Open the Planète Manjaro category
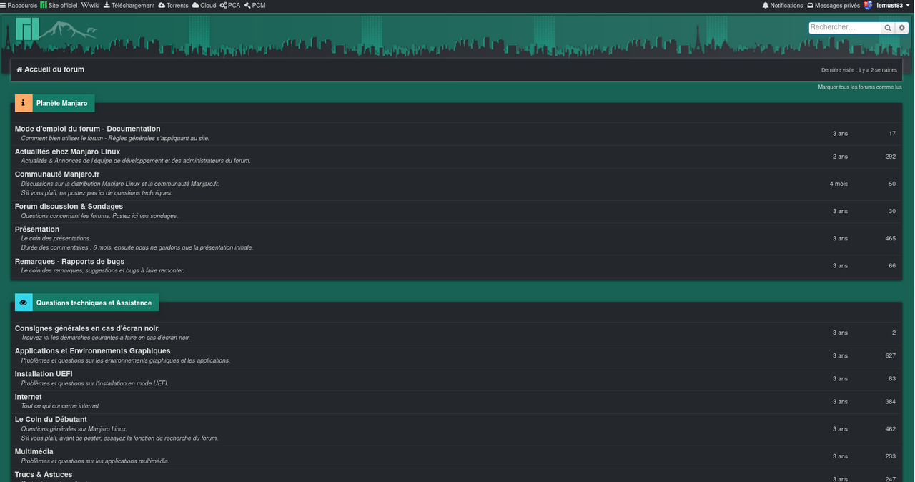915x482 pixels. [62, 103]
